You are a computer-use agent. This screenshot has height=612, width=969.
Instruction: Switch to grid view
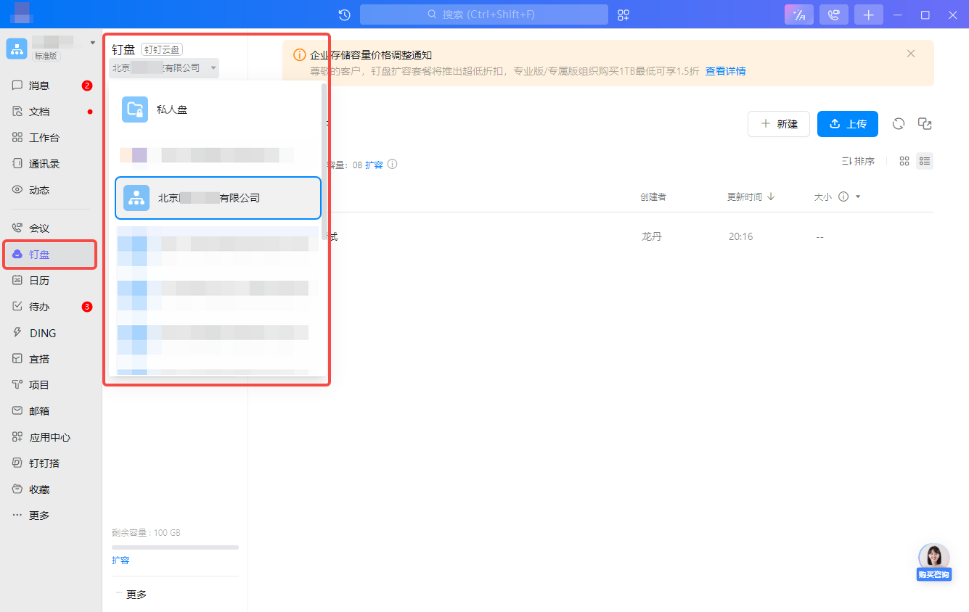904,161
